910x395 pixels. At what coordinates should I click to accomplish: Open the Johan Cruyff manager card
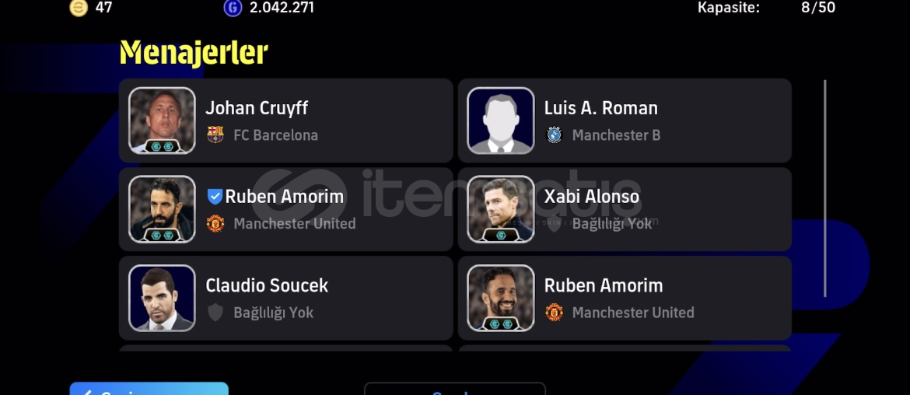pos(286,121)
